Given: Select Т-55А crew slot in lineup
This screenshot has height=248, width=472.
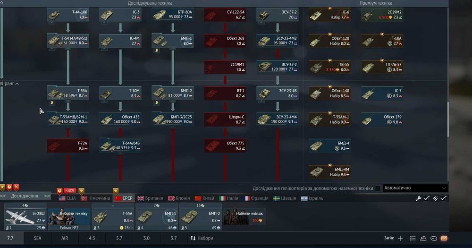Looking at the screenshot, I should (x=113, y=217).
